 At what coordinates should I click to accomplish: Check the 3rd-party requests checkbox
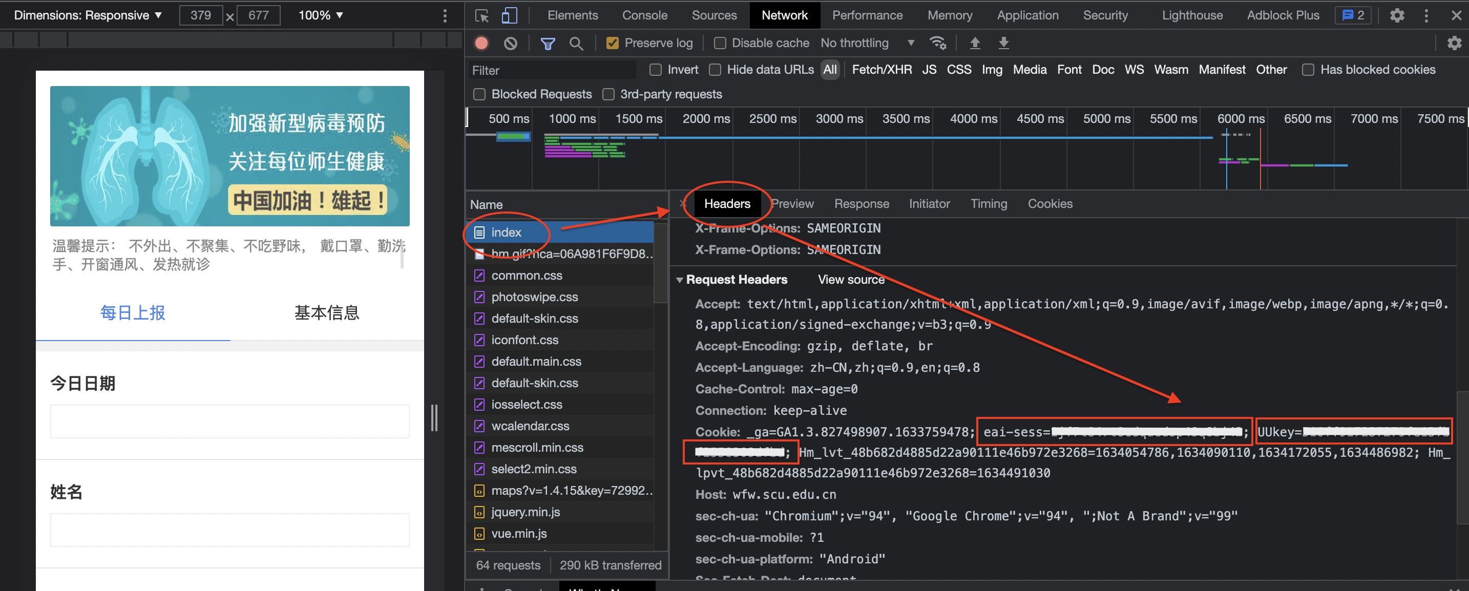click(608, 94)
